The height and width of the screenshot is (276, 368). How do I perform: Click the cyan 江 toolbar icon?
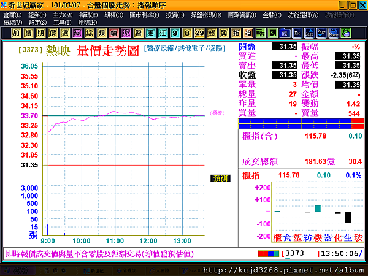pos(163,33)
